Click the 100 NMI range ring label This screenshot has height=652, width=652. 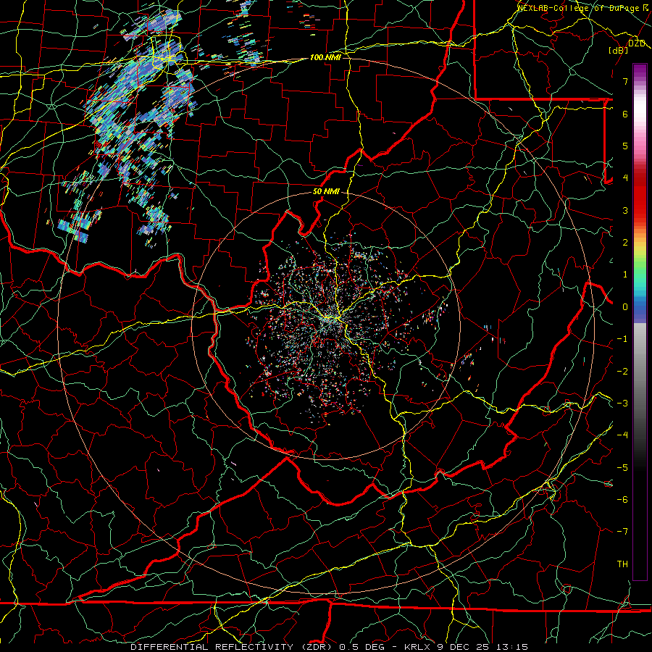(x=325, y=57)
